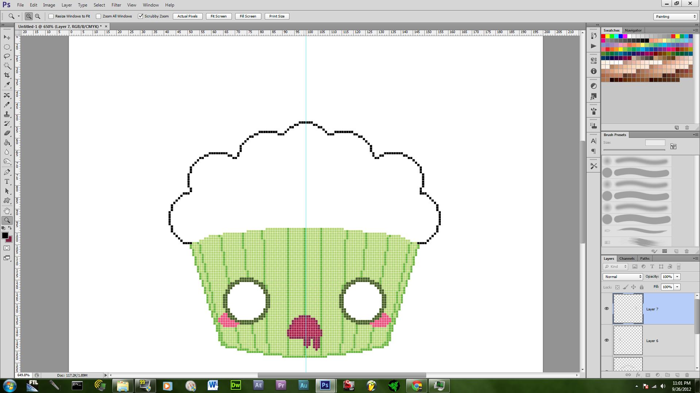Open the Normal blend mode dropdown

point(623,277)
